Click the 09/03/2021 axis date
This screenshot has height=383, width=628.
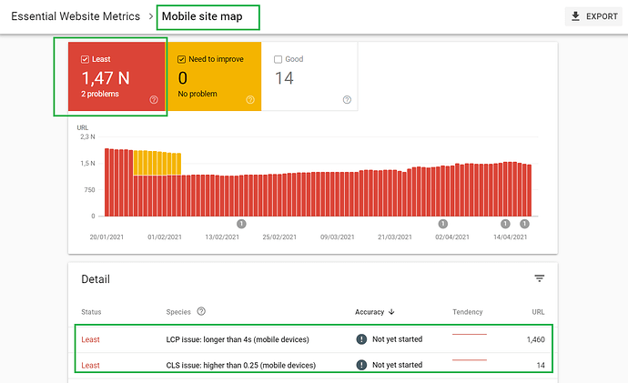tap(338, 237)
